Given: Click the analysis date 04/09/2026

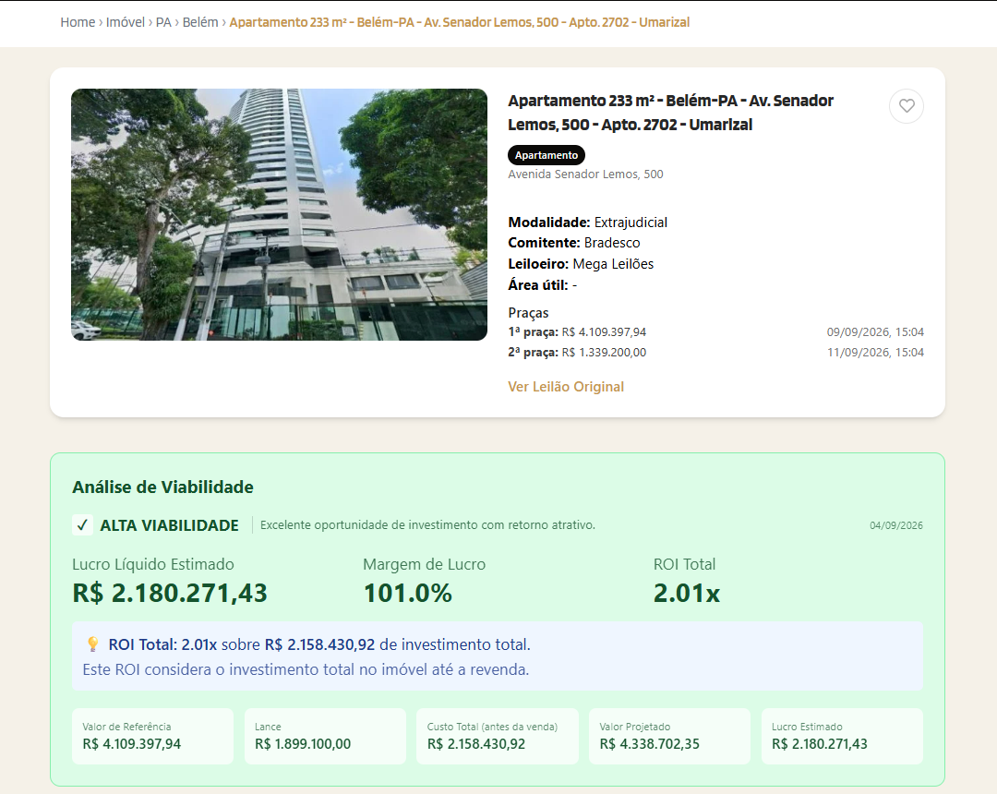Looking at the screenshot, I should point(895,525).
